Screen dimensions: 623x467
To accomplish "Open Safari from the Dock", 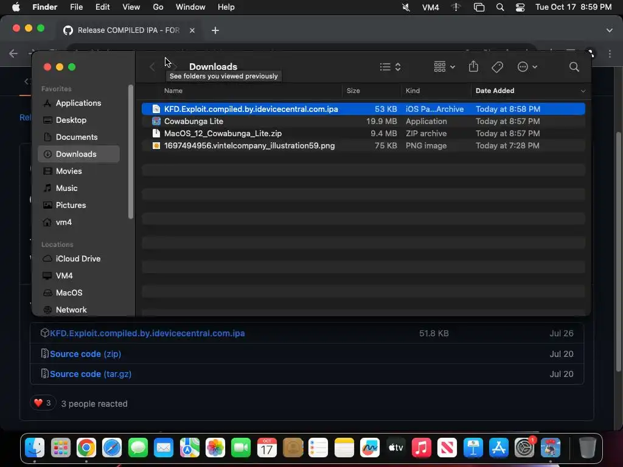I will pyautogui.click(x=112, y=448).
